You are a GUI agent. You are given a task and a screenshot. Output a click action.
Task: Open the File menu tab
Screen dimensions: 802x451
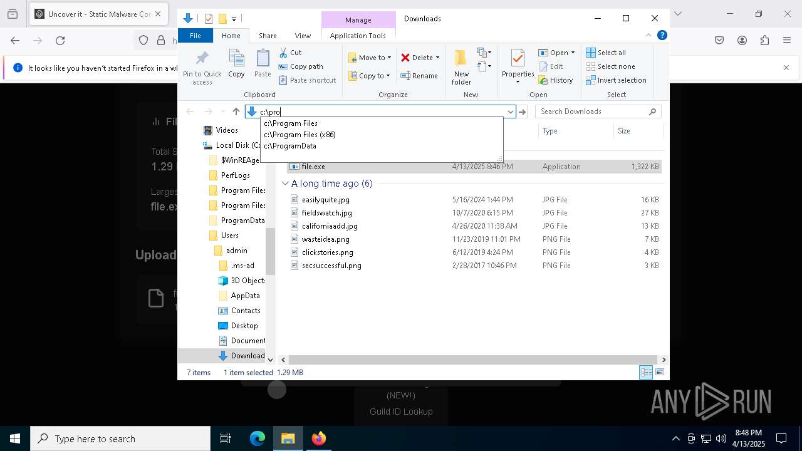[x=195, y=36]
